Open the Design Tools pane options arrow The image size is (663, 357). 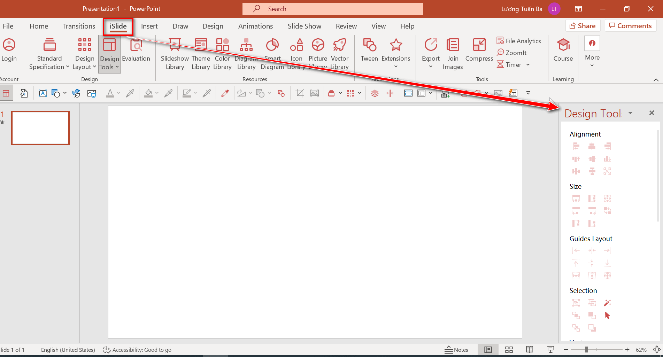click(x=631, y=113)
